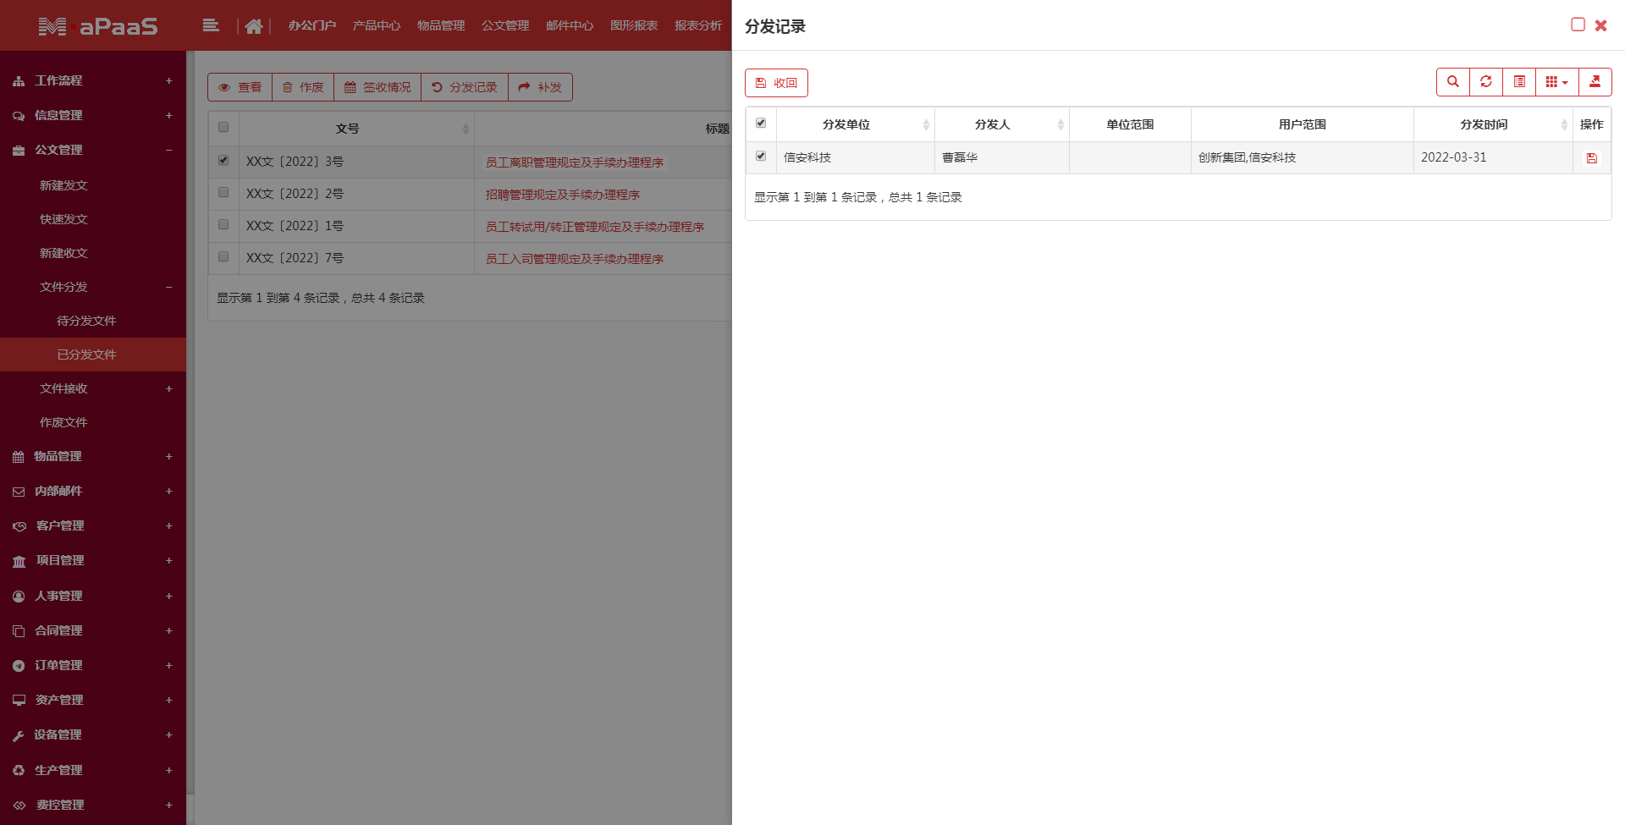Expand 工作流程 in sidebar
This screenshot has width=1625, height=825.
[x=93, y=80]
